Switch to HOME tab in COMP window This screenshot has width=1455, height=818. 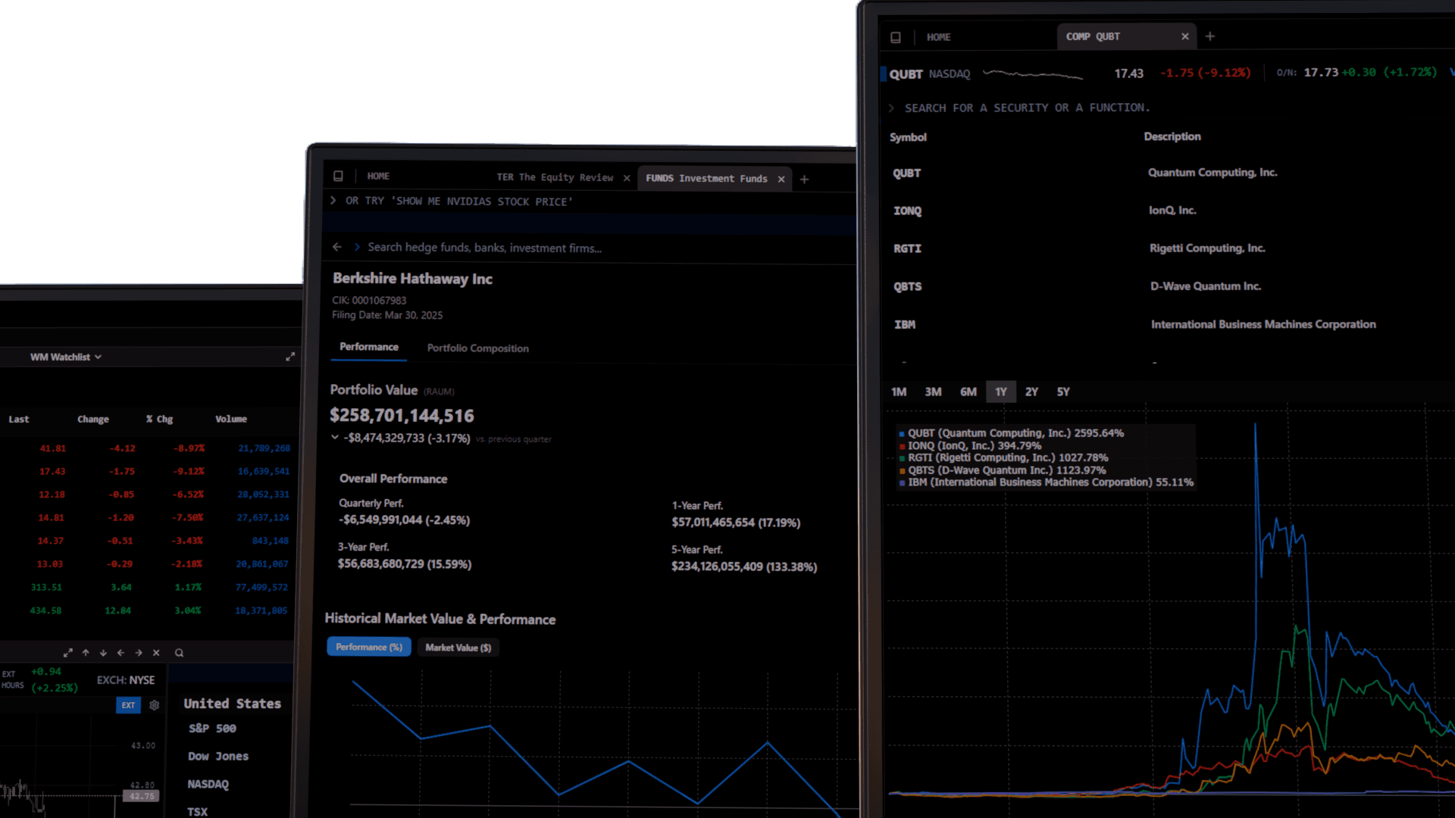(938, 37)
